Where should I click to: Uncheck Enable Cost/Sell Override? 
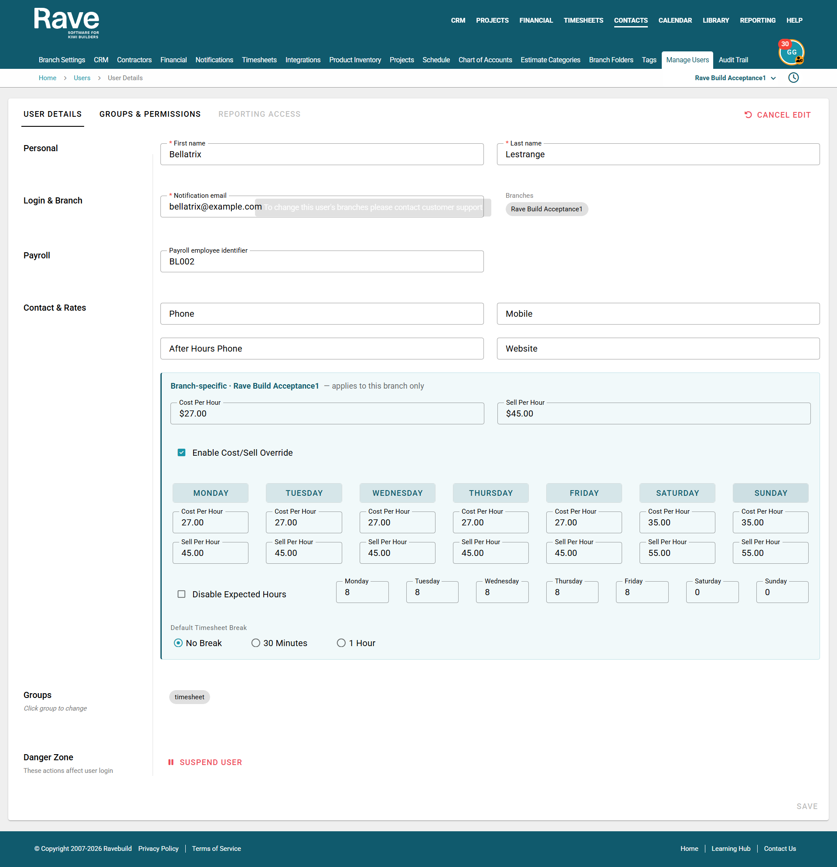[181, 453]
